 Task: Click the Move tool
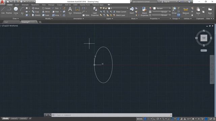coord(35,8)
